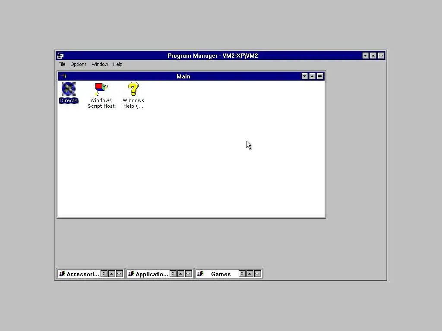
Task: Click the Games group rightmost button
Action: point(258,274)
